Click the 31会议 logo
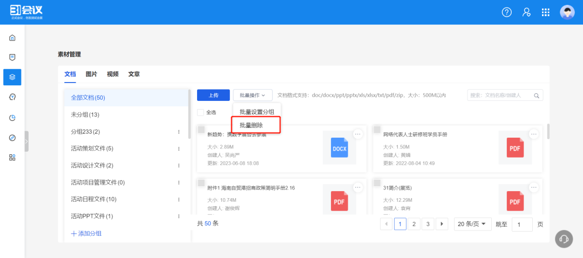Viewport: 583px width, 258px height. click(x=26, y=12)
